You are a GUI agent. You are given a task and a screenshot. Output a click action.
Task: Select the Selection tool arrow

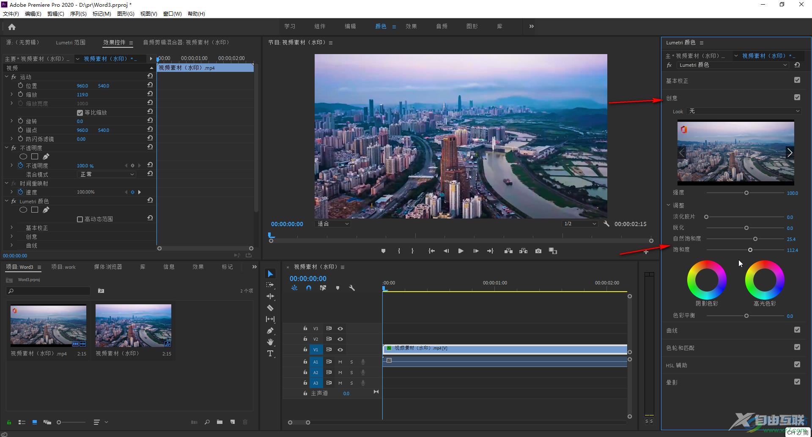pyautogui.click(x=270, y=274)
